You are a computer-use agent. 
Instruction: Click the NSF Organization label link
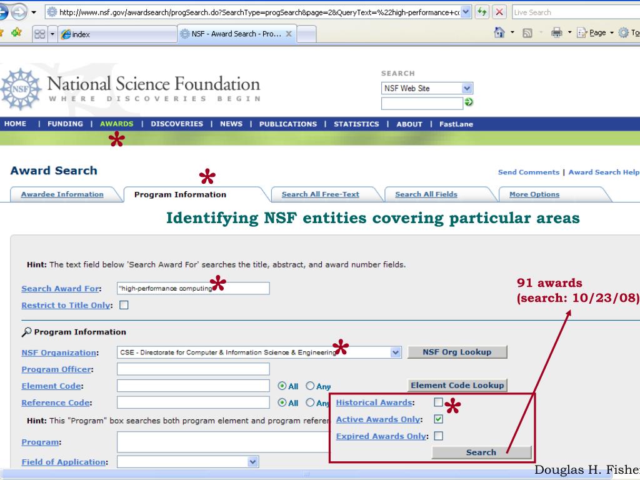[x=59, y=352]
